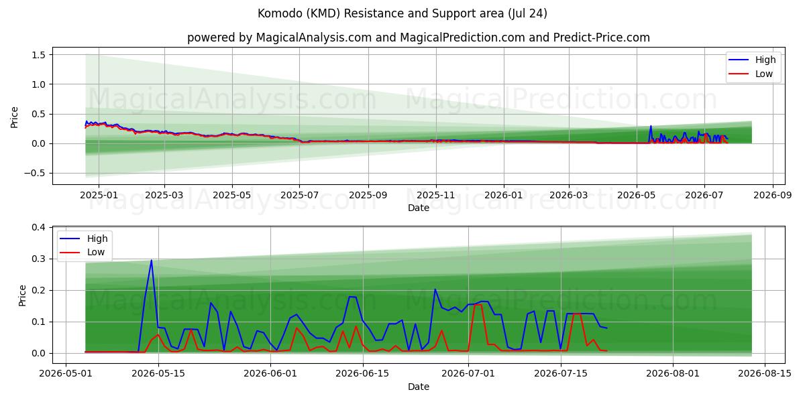
Task: Click the '2026-03' tick label on top chart
Action: [x=568, y=195]
